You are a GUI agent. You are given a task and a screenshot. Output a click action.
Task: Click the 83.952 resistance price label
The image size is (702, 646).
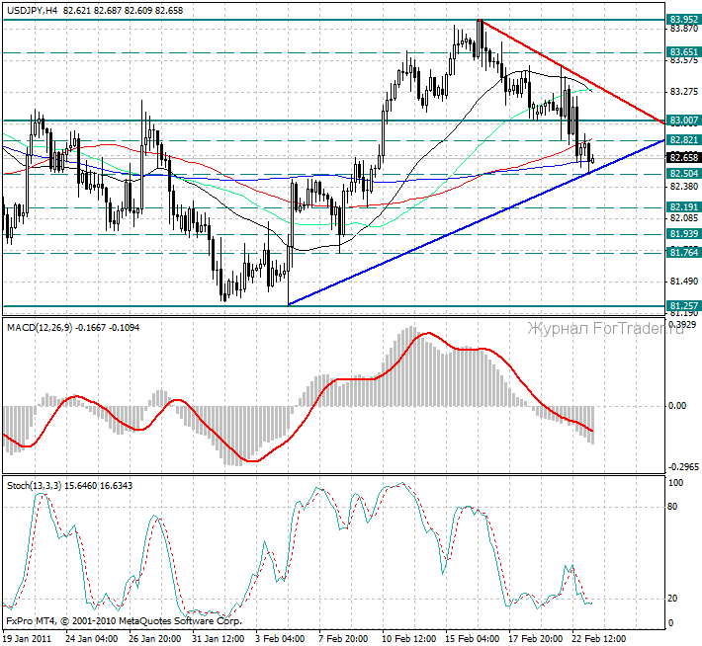pyautogui.click(x=683, y=20)
